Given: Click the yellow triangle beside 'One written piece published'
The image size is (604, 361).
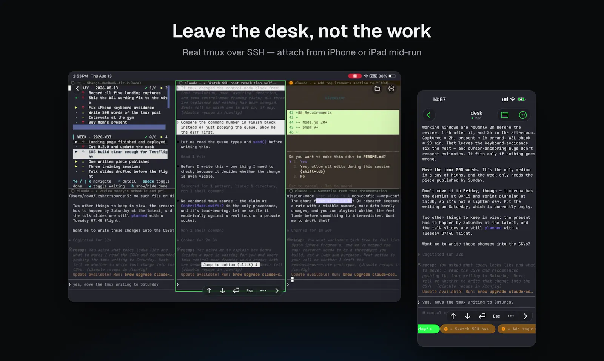Looking at the screenshot, I should (77, 161).
